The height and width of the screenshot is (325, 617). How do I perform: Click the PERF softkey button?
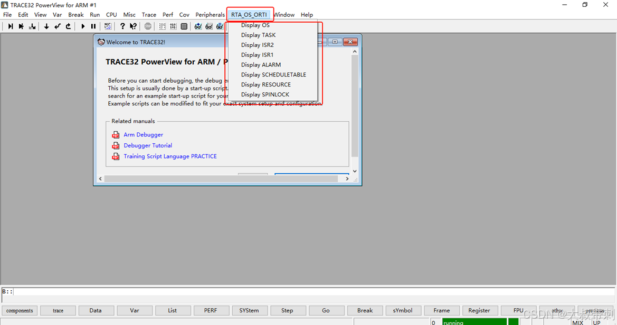tap(211, 310)
